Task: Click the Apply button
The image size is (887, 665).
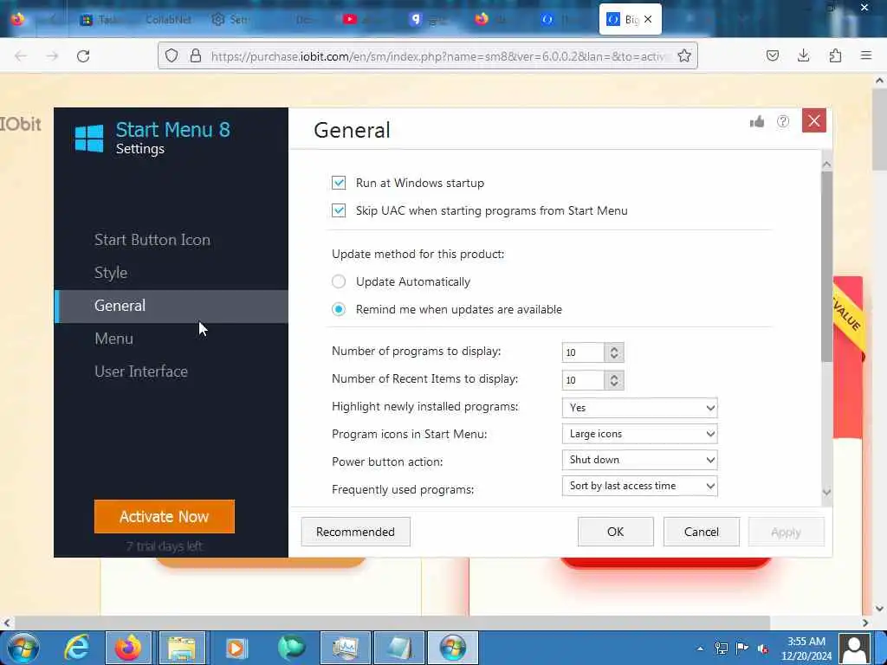Action: tap(786, 532)
